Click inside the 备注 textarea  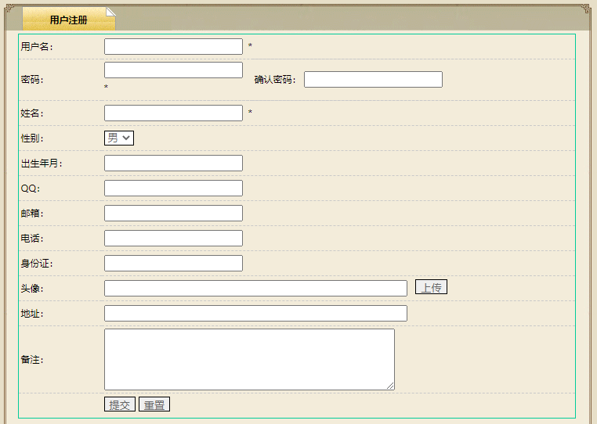coord(249,359)
